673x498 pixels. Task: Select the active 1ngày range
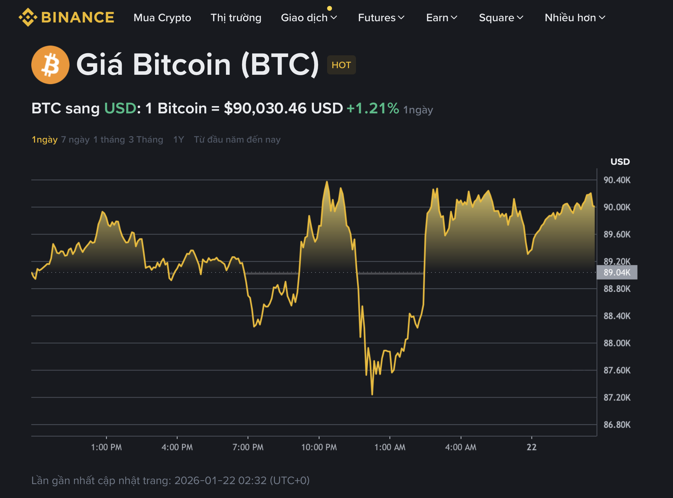pyautogui.click(x=44, y=139)
